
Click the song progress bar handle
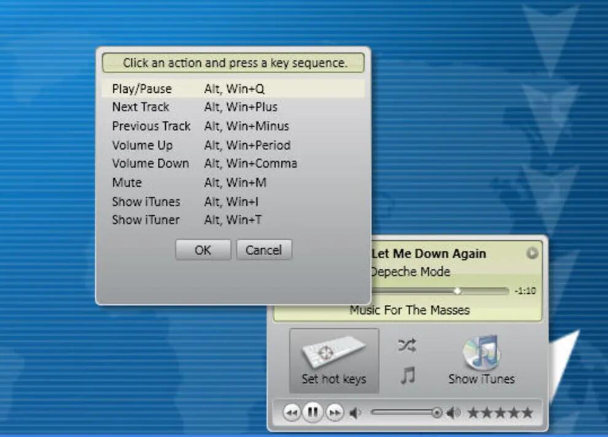tap(457, 291)
